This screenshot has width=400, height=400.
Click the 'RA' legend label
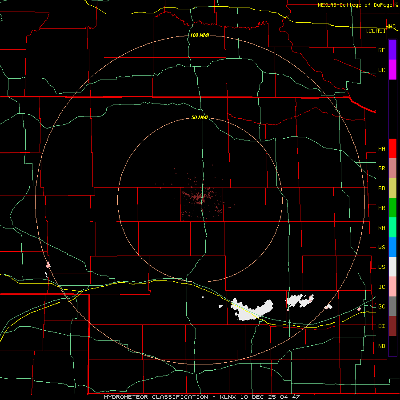click(381, 228)
